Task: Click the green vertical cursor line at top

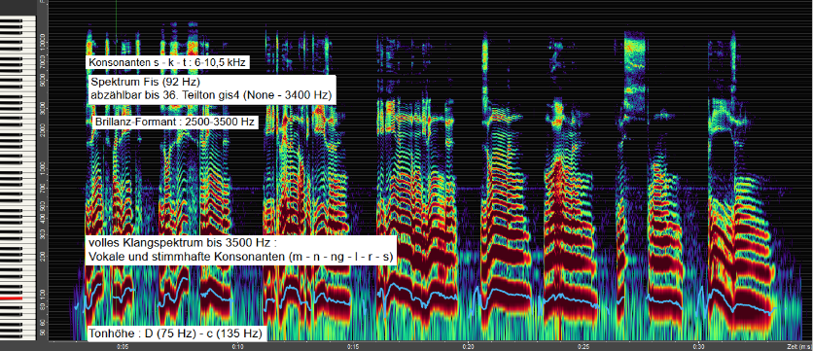Action: [116, 18]
